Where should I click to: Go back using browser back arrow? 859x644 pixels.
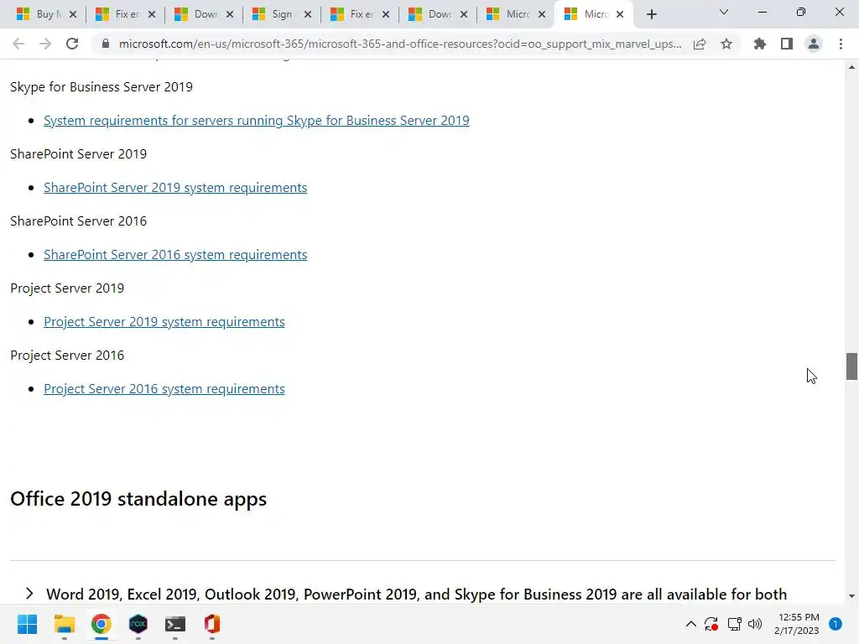[x=18, y=44]
